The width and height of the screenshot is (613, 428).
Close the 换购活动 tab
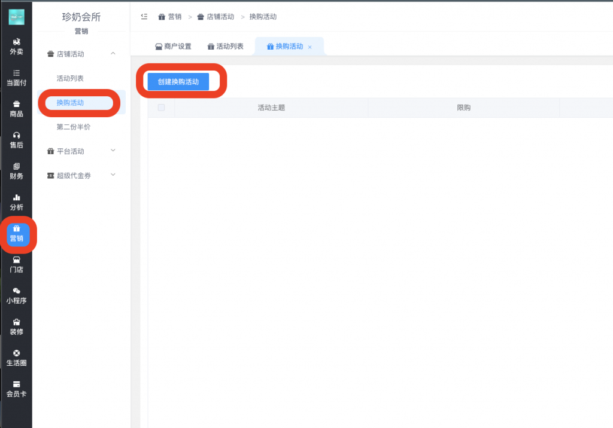[310, 47]
